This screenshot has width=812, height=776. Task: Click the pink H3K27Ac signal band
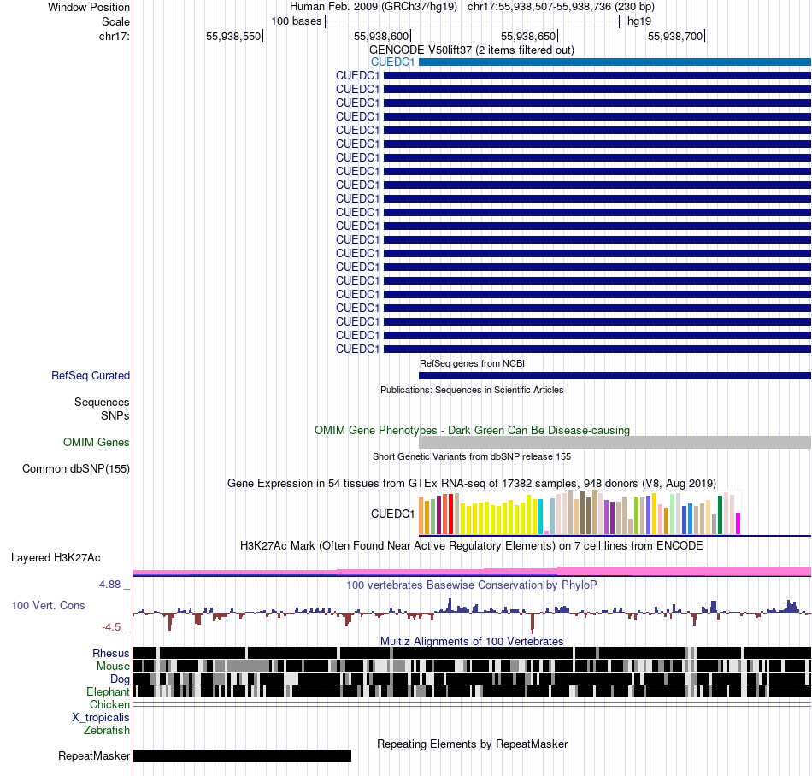(x=472, y=571)
